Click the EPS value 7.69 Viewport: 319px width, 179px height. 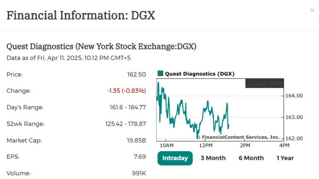pos(140,157)
